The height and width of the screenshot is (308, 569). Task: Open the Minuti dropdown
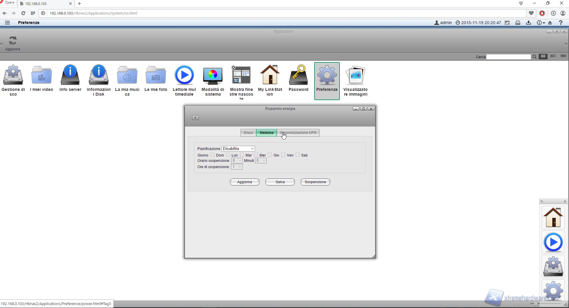pyautogui.click(x=261, y=161)
